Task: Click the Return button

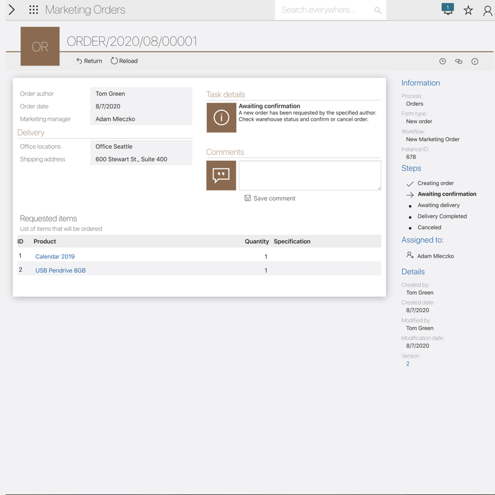Action: (x=89, y=61)
